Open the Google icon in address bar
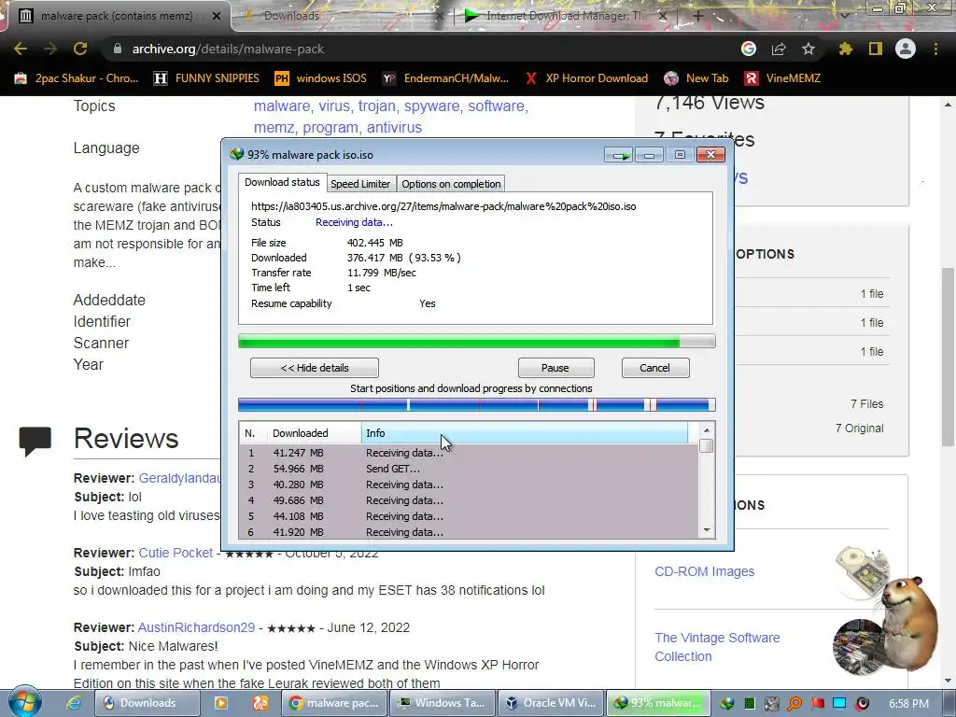The image size is (956, 717). point(749,49)
